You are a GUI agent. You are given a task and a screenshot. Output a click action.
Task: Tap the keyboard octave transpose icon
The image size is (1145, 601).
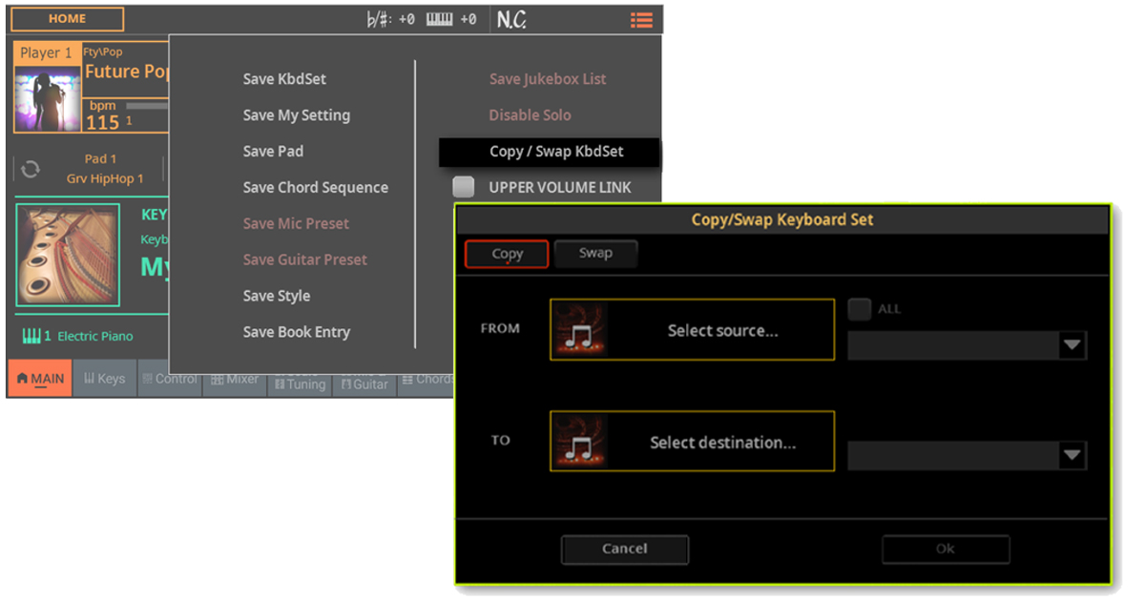[x=439, y=19]
